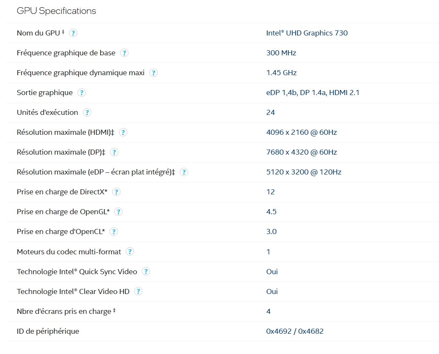The image size is (439, 354).
Task: Click the 7680 x 4320 @ 60Hz value
Action: click(301, 152)
